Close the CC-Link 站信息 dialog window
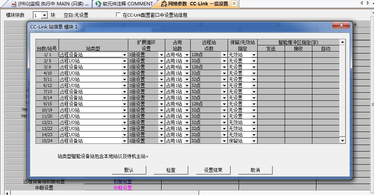Image resolution: width=374 pixels, height=195 pixels. 341,26
